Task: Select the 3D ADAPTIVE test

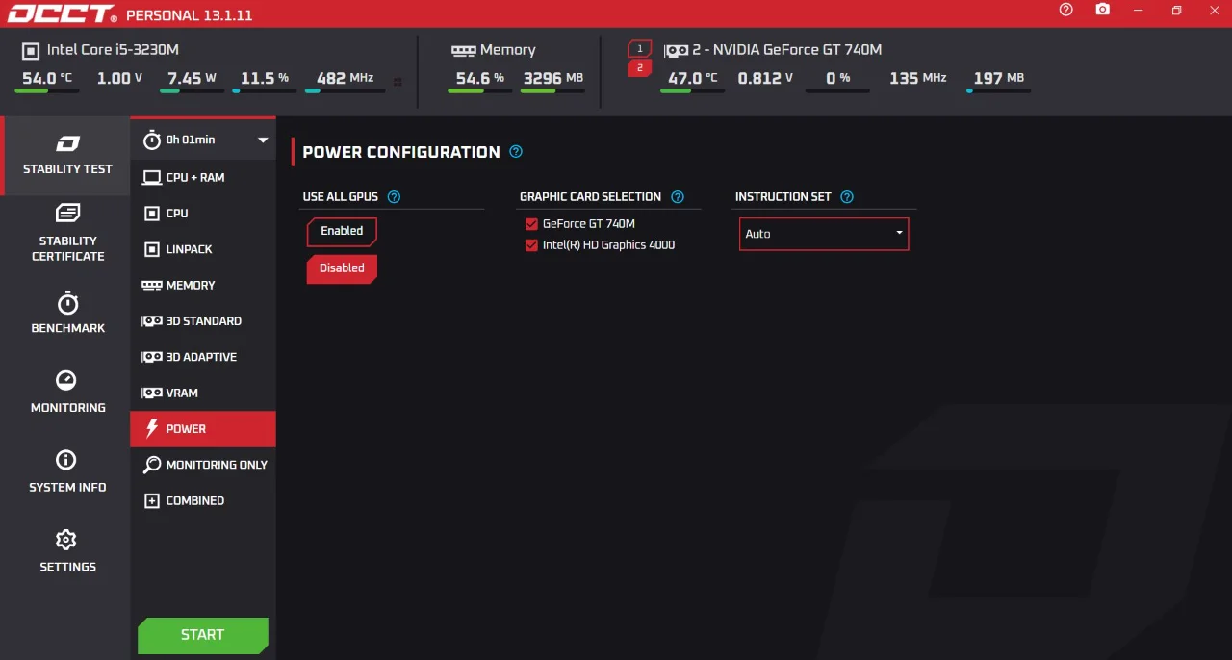Action: pyautogui.click(x=203, y=357)
